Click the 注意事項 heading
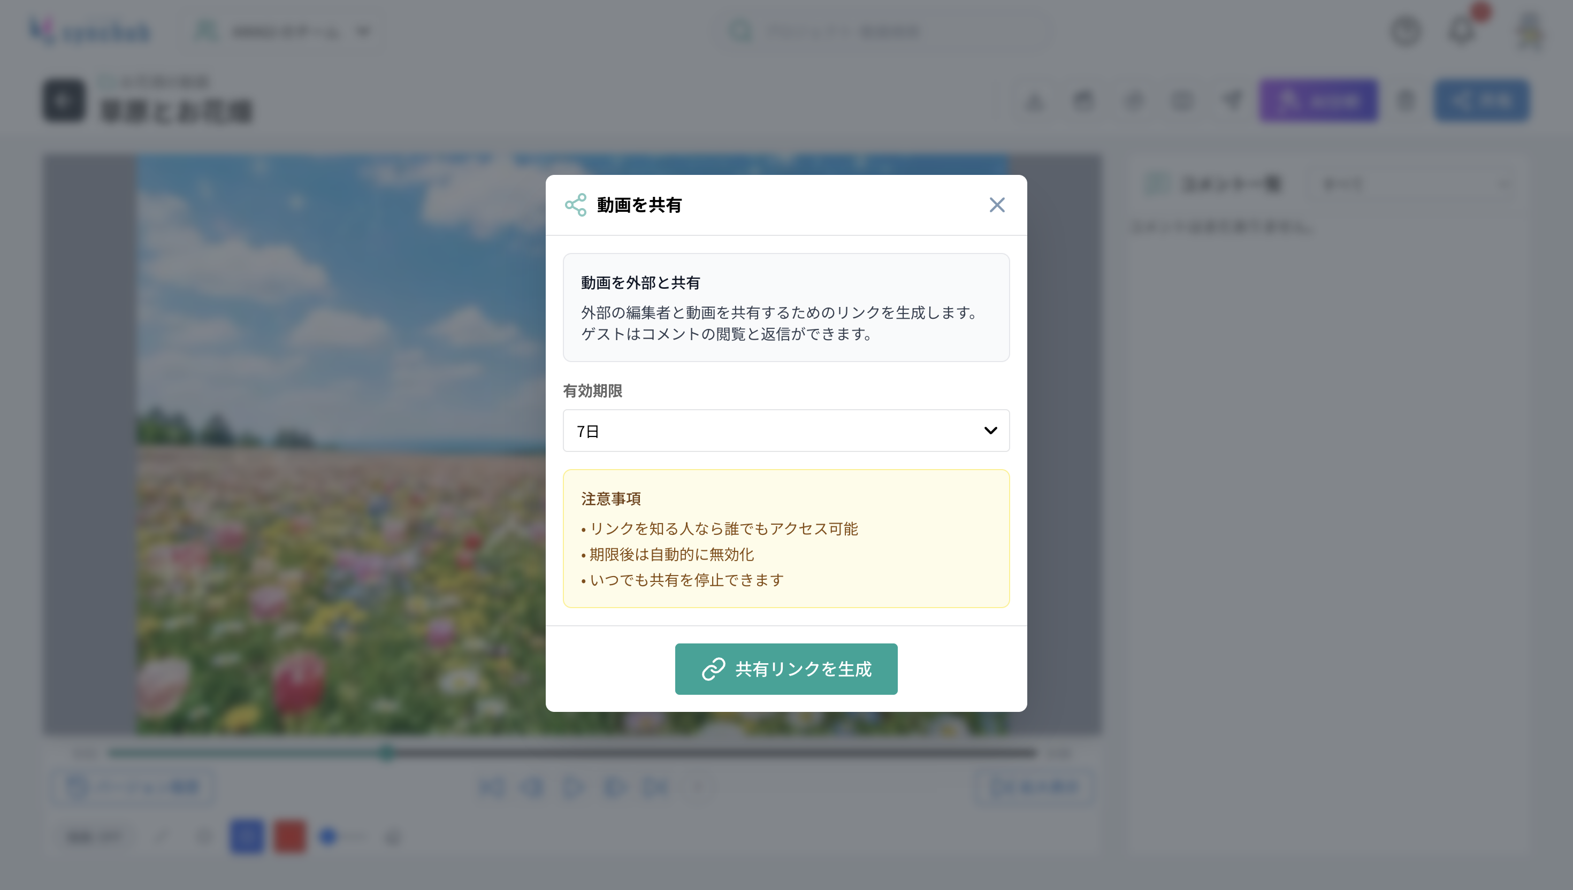Viewport: 1573px width, 890px height. click(x=610, y=499)
